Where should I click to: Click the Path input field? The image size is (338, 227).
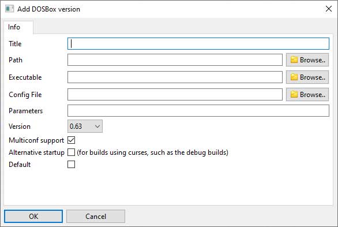pyautogui.click(x=175, y=59)
